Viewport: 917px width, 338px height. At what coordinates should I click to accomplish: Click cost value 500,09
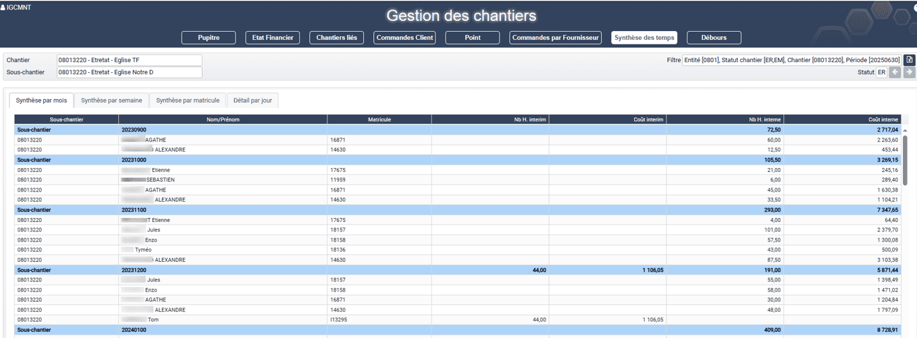890,250
